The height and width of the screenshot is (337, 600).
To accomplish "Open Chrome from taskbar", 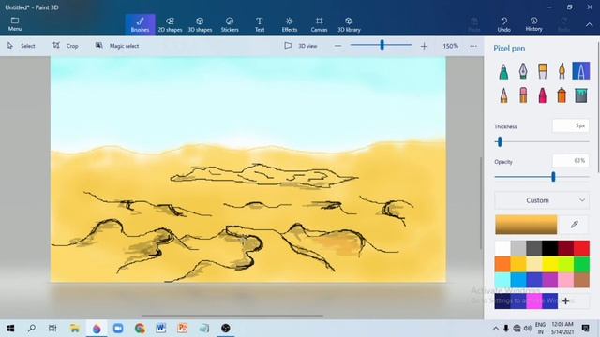I will [x=140, y=329].
